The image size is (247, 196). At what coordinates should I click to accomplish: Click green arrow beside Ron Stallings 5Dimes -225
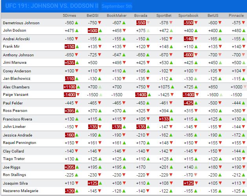(x=76, y=175)
